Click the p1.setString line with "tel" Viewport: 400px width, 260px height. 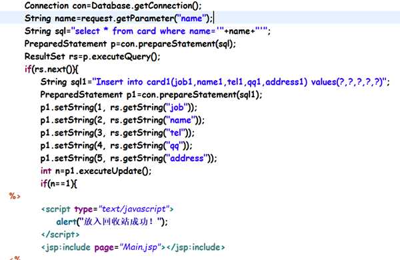click(x=117, y=133)
